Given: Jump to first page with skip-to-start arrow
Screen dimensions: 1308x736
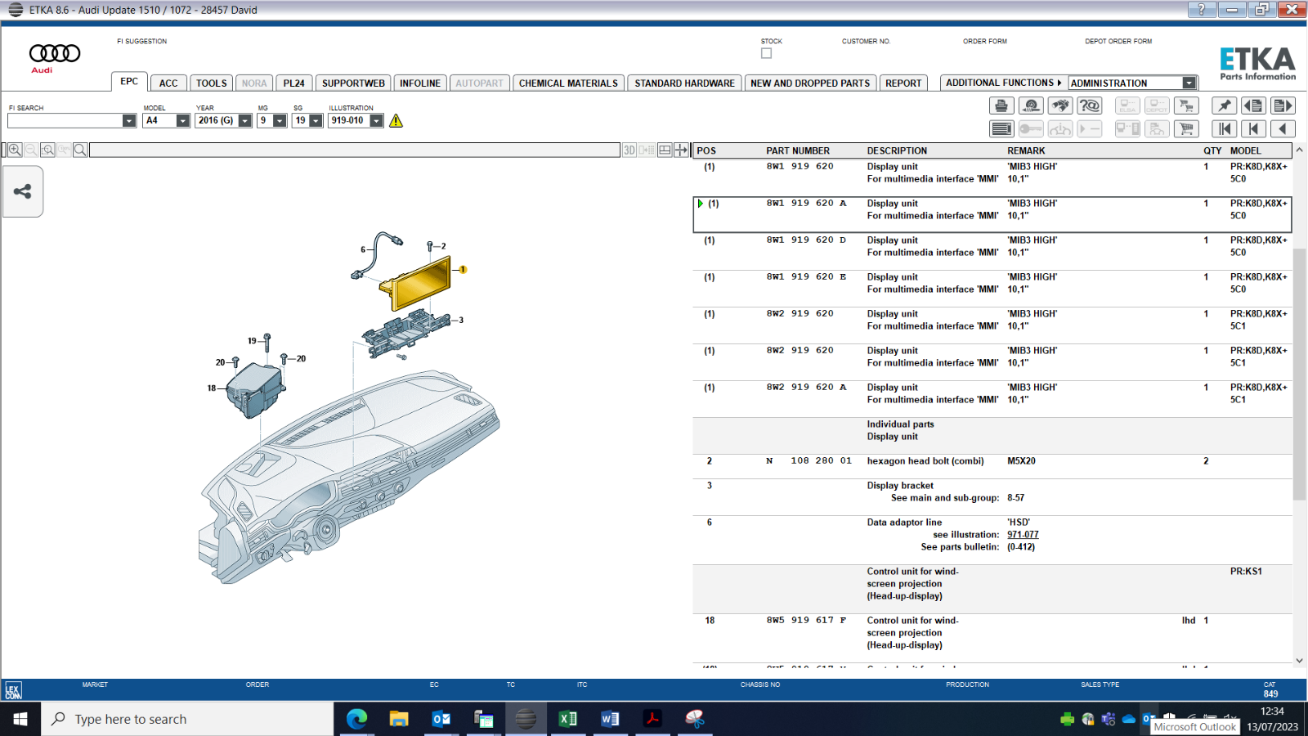Looking at the screenshot, I should click(x=1224, y=128).
